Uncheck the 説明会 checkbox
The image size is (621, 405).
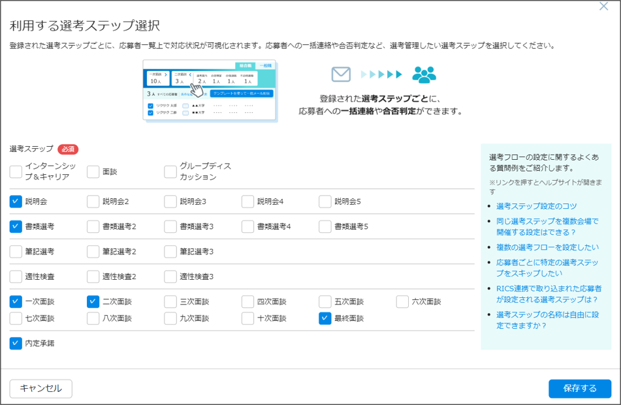pyautogui.click(x=16, y=202)
